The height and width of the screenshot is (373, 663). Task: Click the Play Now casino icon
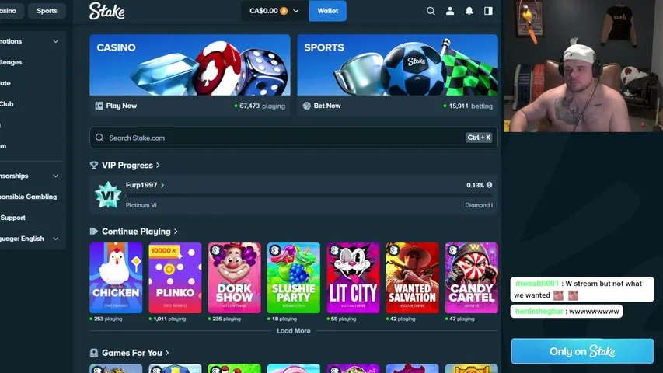pyautogui.click(x=99, y=106)
